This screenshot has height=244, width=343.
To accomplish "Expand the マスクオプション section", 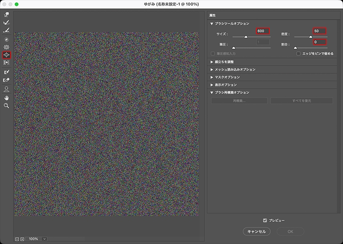I will coord(212,77).
